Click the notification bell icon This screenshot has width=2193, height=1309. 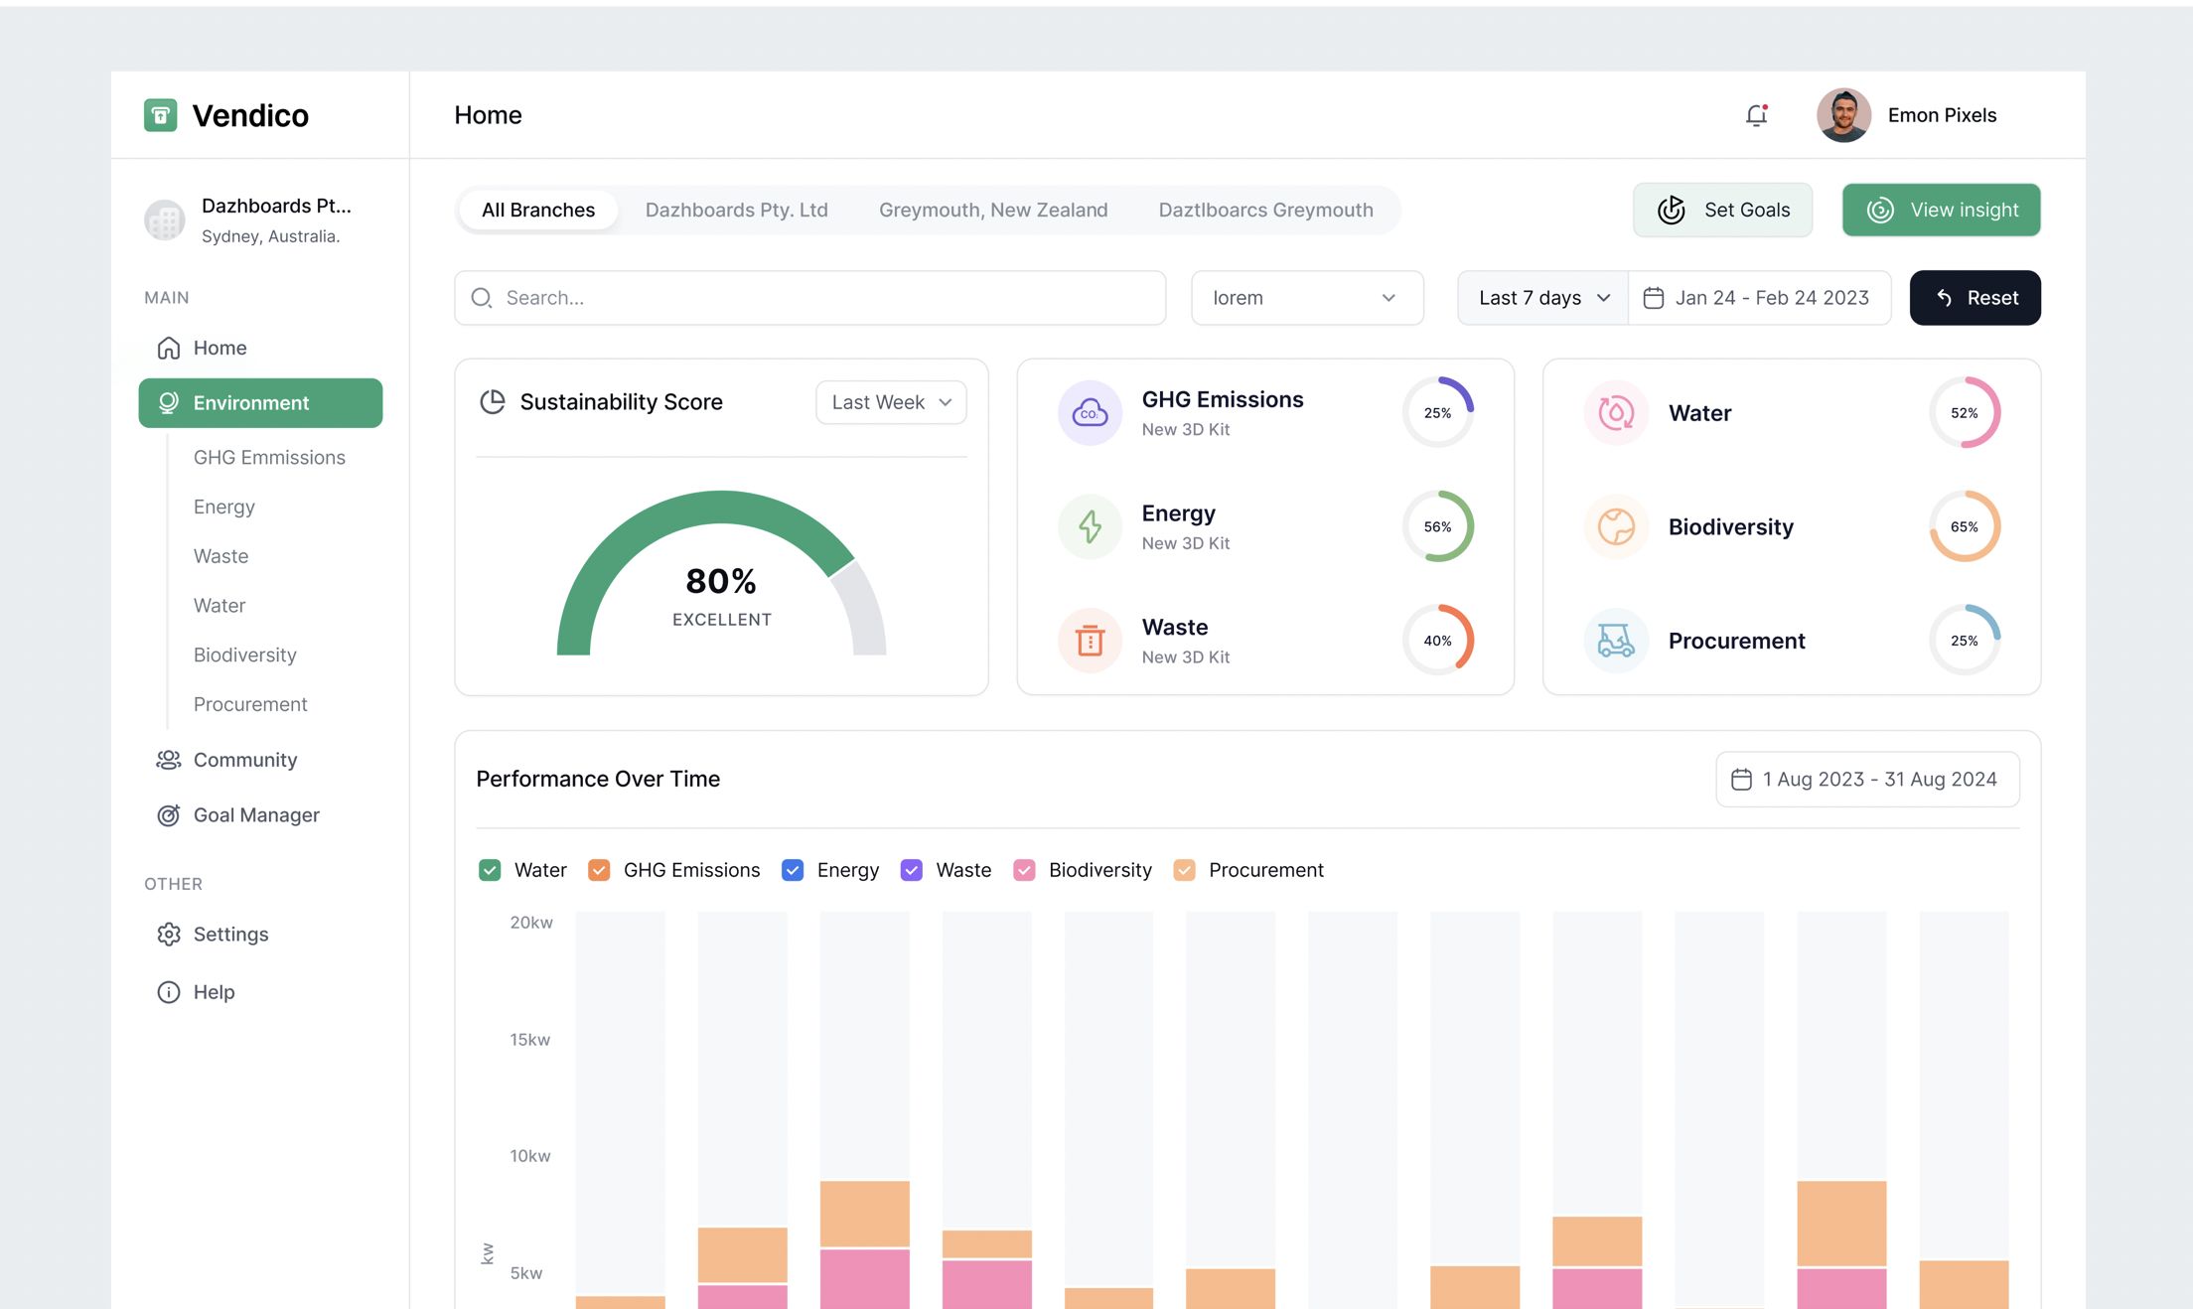click(1756, 115)
